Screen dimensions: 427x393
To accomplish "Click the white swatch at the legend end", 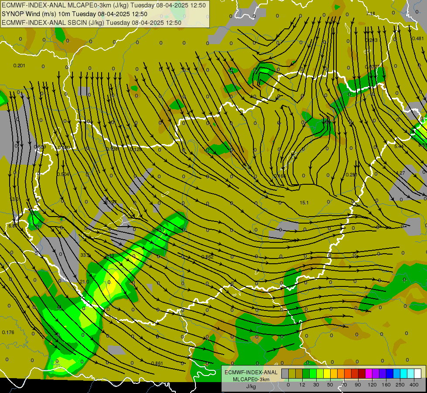I will click(x=418, y=373).
